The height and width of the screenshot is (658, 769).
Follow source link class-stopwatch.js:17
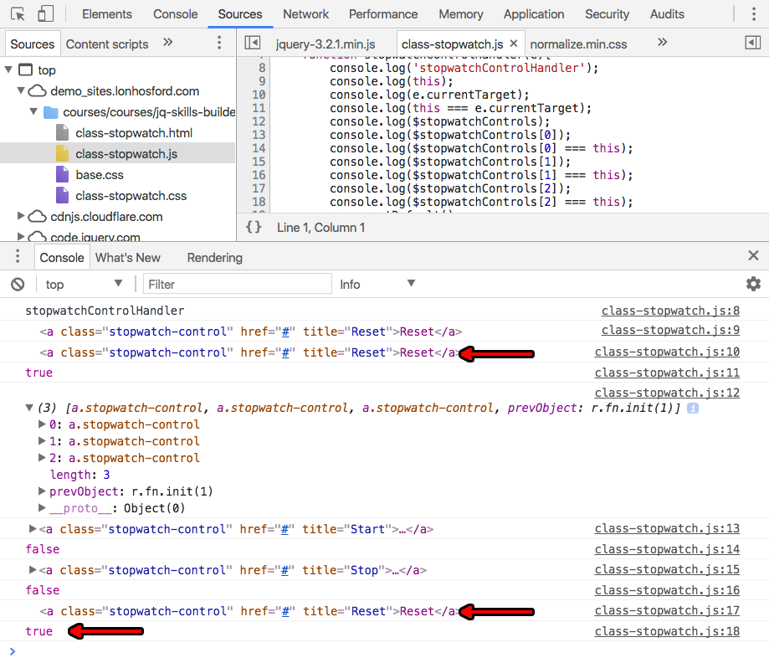click(667, 610)
